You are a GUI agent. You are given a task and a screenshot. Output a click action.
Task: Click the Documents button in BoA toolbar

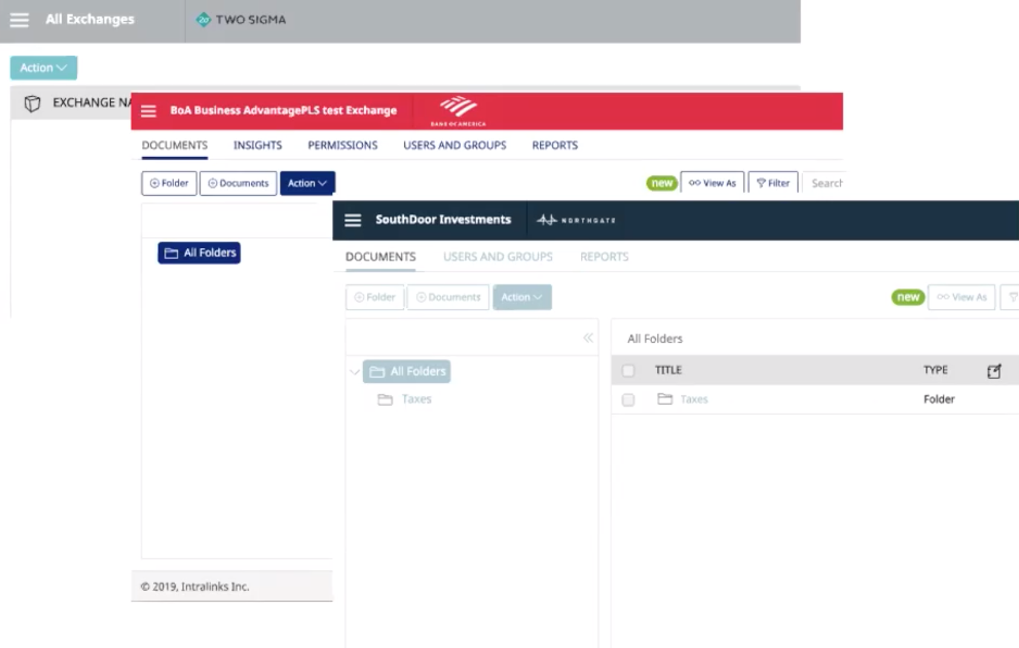[238, 183]
